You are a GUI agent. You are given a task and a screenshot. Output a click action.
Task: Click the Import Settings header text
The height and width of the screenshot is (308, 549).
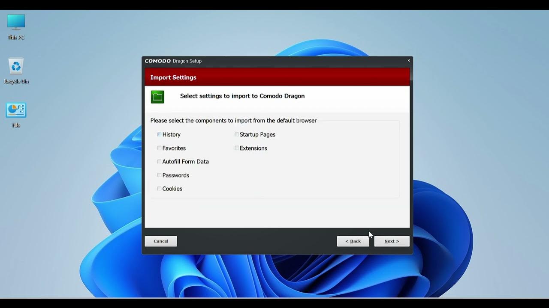coord(173,77)
